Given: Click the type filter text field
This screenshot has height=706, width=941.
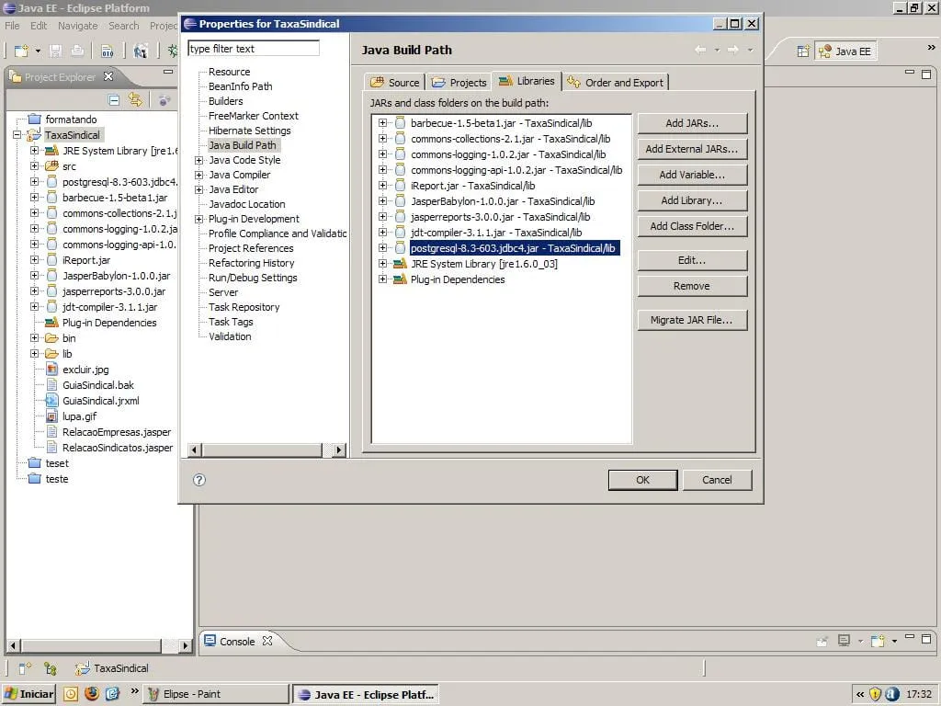Looking at the screenshot, I should click(254, 49).
